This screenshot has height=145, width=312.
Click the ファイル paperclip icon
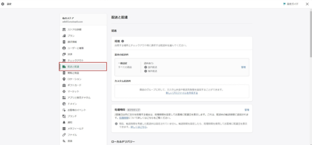click(64, 135)
